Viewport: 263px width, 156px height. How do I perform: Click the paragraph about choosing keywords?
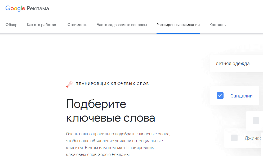[111, 143]
